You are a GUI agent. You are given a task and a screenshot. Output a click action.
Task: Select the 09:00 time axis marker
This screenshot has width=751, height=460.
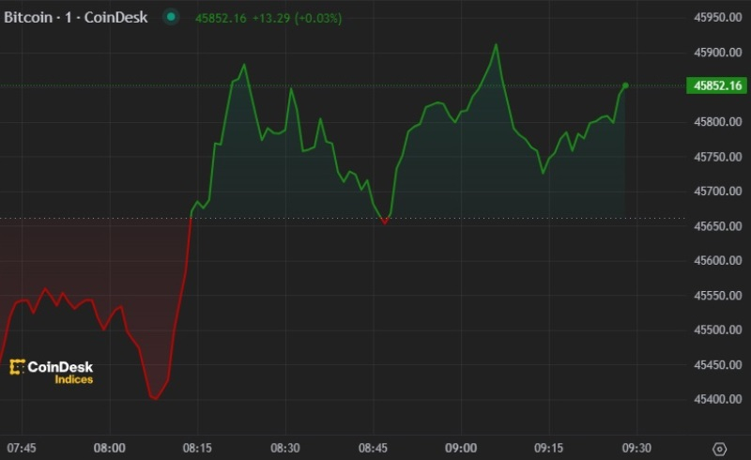coord(461,448)
